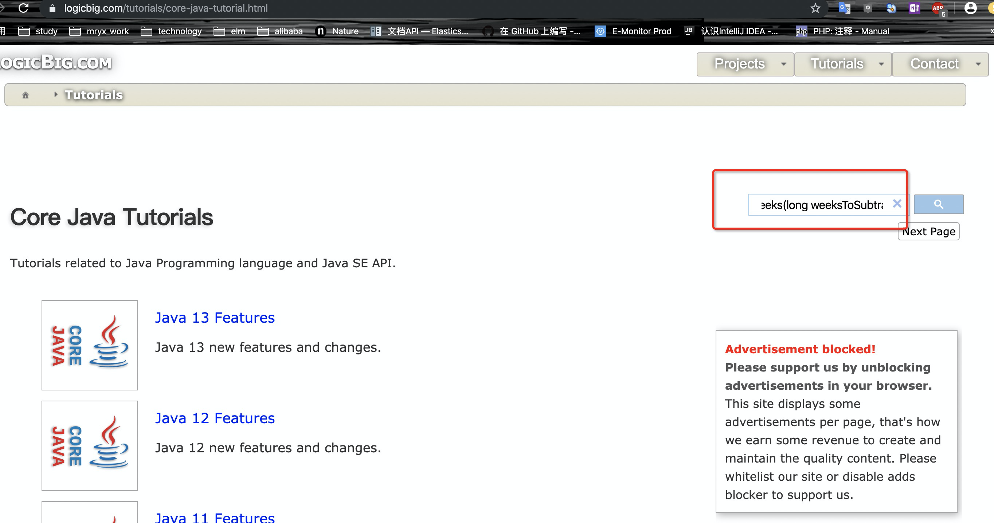Screen dimensions: 994x523
Task: Expand the Tutorials dropdown menu
Action: point(843,64)
